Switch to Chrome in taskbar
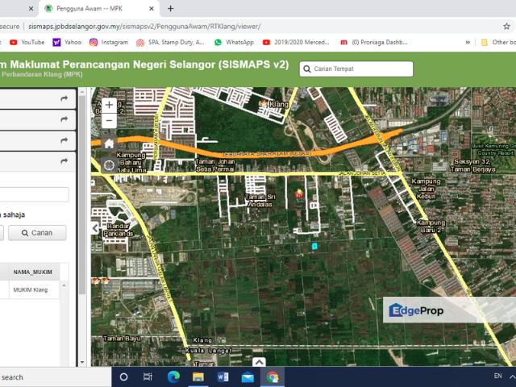This screenshot has width=516, height=387. (x=273, y=377)
